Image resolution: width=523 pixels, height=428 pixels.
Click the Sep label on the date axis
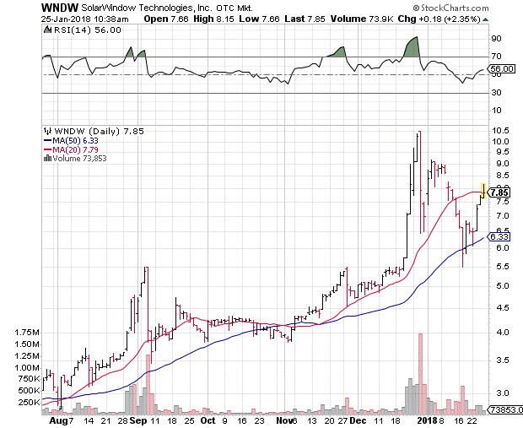[x=138, y=420]
